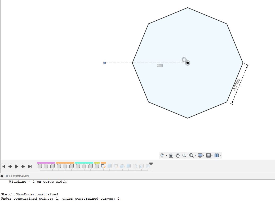Activate the Look At tool
This screenshot has width=275, height=202.
[171, 155]
